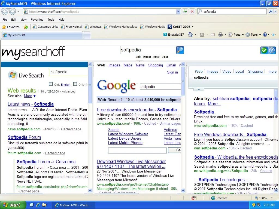Toggle the Only English checkbox
Viewport: 279px width, 209px height.
[x=51, y=84]
